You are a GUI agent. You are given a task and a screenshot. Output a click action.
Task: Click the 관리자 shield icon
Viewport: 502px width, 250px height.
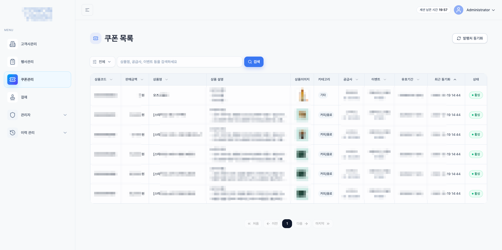pyautogui.click(x=13, y=115)
